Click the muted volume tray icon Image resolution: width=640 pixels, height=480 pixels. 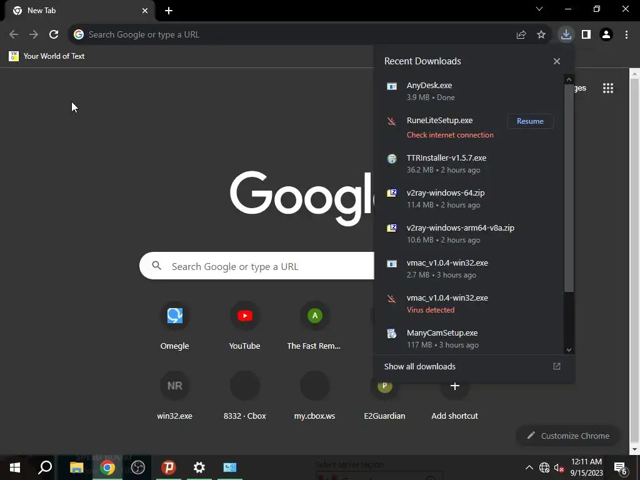[x=559, y=467]
